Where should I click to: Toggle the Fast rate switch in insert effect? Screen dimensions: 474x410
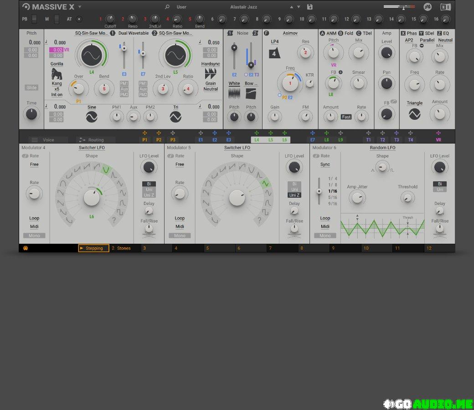[x=346, y=117]
